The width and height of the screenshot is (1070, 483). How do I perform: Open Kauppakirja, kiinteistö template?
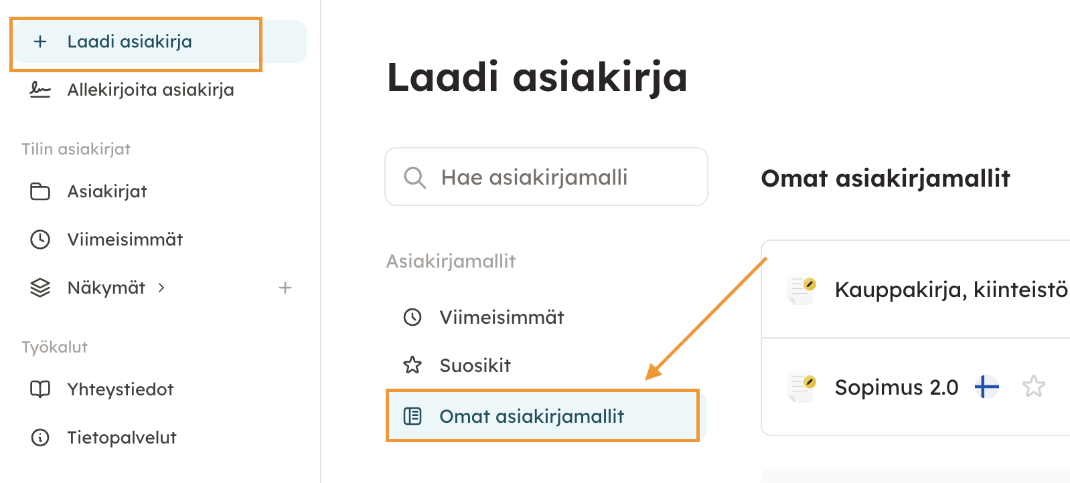coord(951,290)
